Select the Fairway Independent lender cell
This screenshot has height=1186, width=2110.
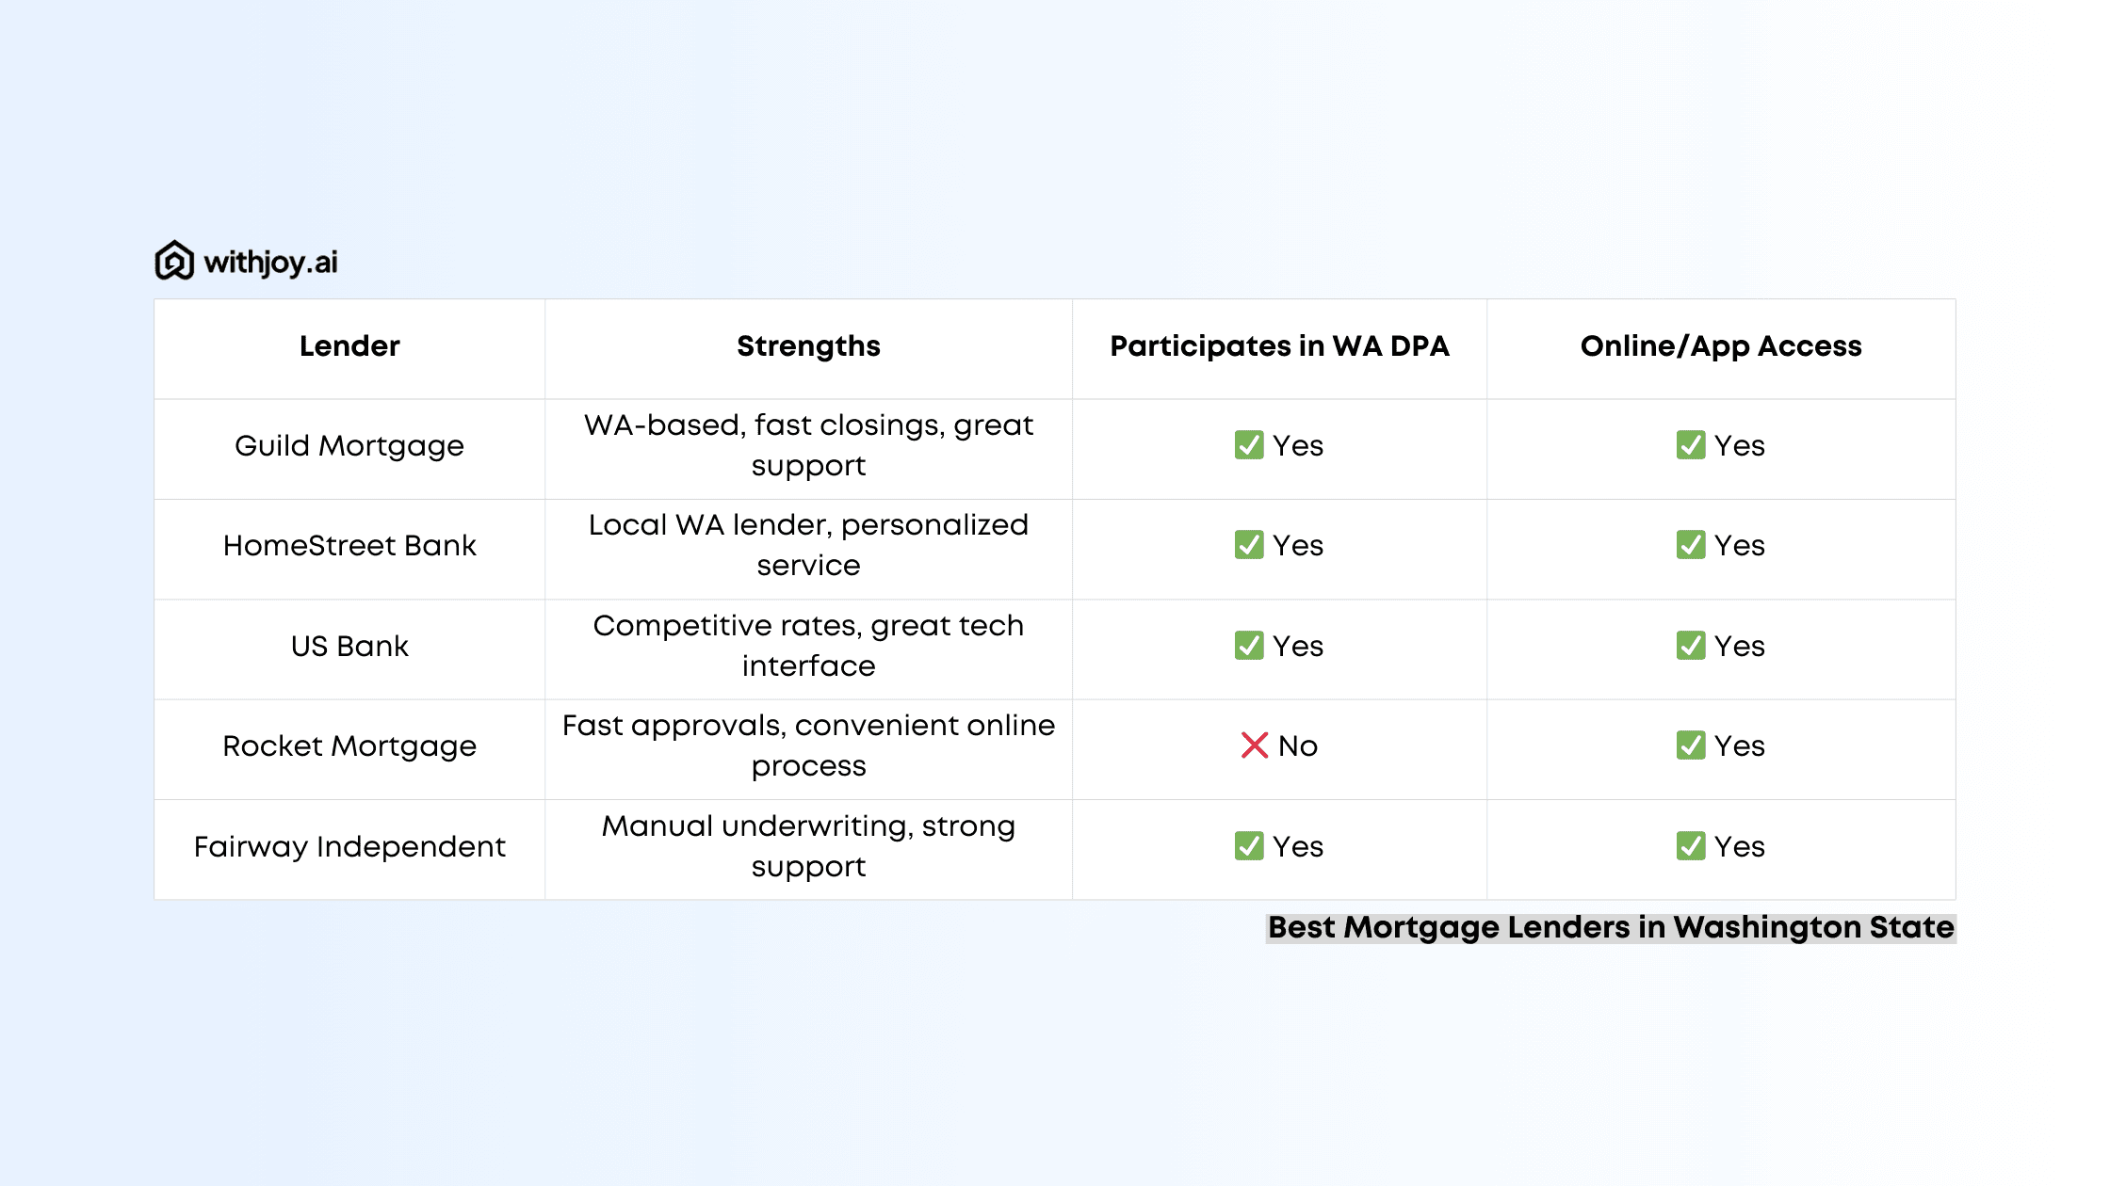[x=349, y=847]
